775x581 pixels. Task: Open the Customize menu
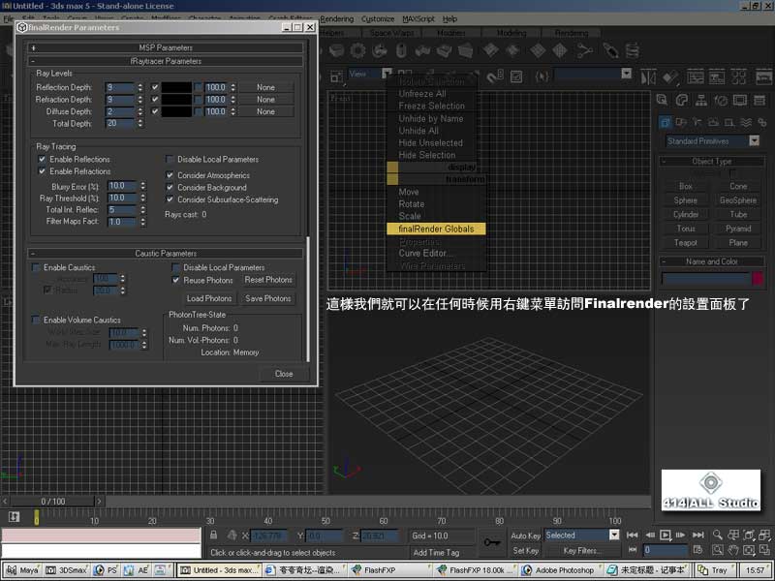pyautogui.click(x=378, y=18)
